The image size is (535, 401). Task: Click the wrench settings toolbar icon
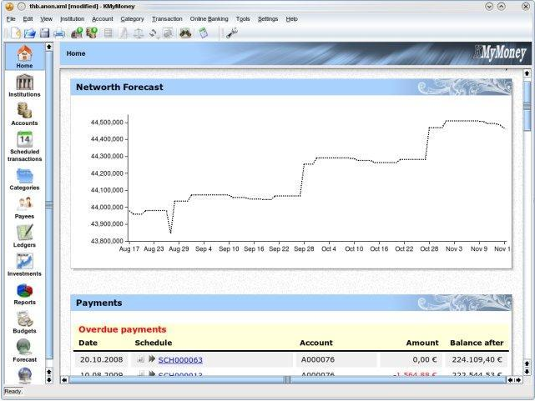(231, 33)
